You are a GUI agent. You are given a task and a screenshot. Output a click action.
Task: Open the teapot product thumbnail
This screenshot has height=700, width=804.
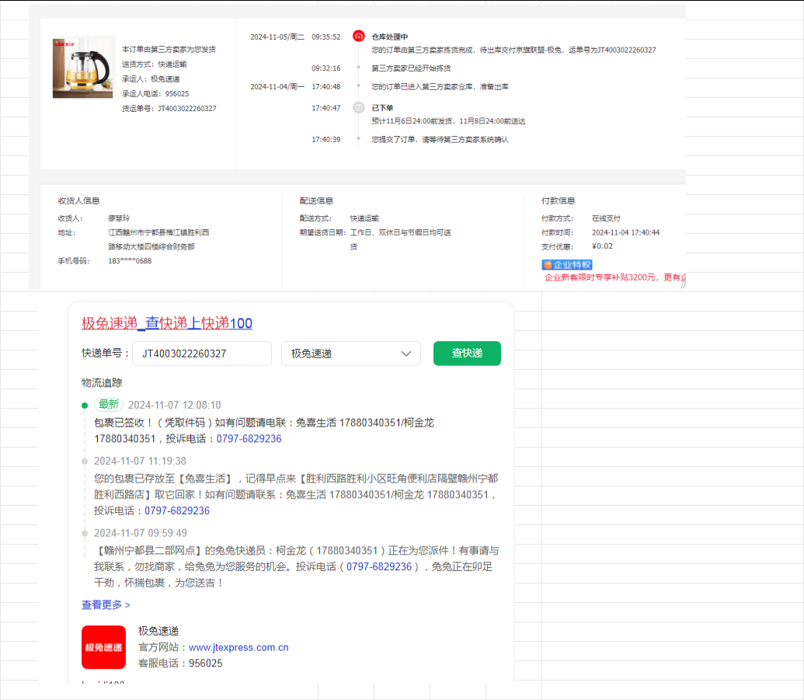coord(83,68)
